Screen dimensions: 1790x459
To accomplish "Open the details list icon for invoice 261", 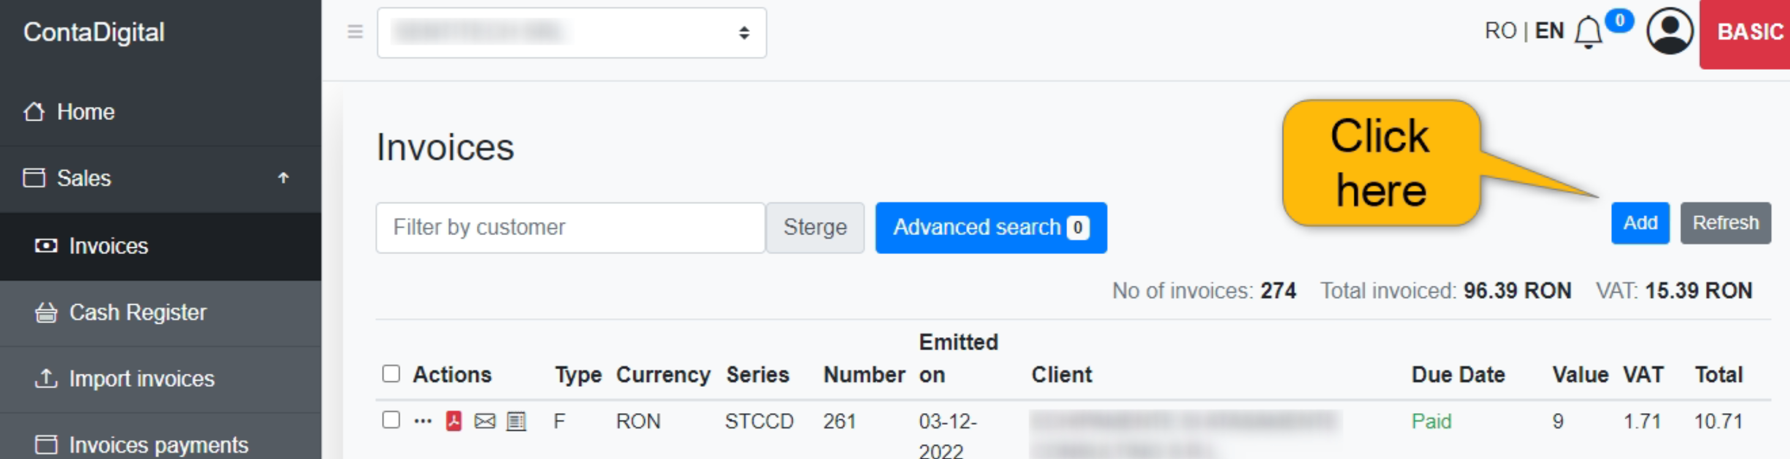I will click(516, 421).
